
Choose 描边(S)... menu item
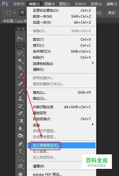click(x=61, y=99)
